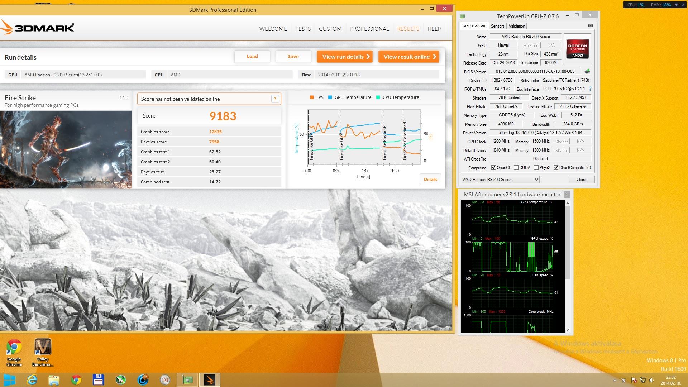Image resolution: width=688 pixels, height=387 pixels.
Task: Select the Graphics Card tab in GPU-Z
Action: click(x=474, y=25)
